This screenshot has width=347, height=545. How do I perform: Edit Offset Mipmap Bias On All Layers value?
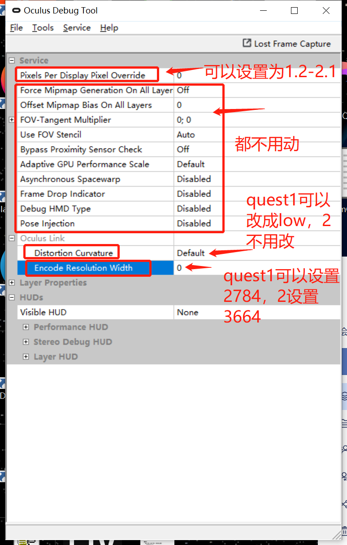pos(256,105)
